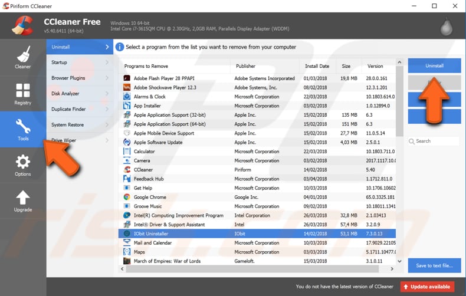Viewport: 466px width, 296px height.
Task: Click chevron next to System Restore
Action: pos(107,125)
